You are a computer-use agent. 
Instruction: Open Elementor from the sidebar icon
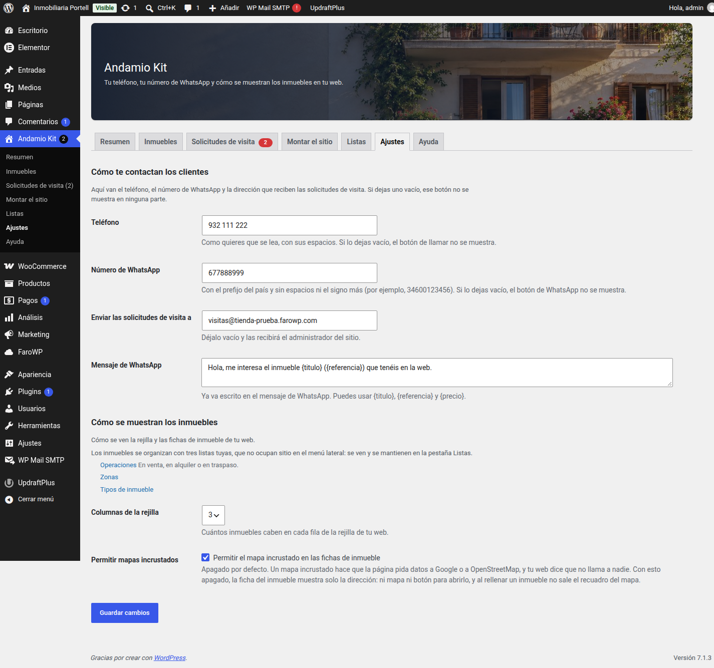coord(9,48)
